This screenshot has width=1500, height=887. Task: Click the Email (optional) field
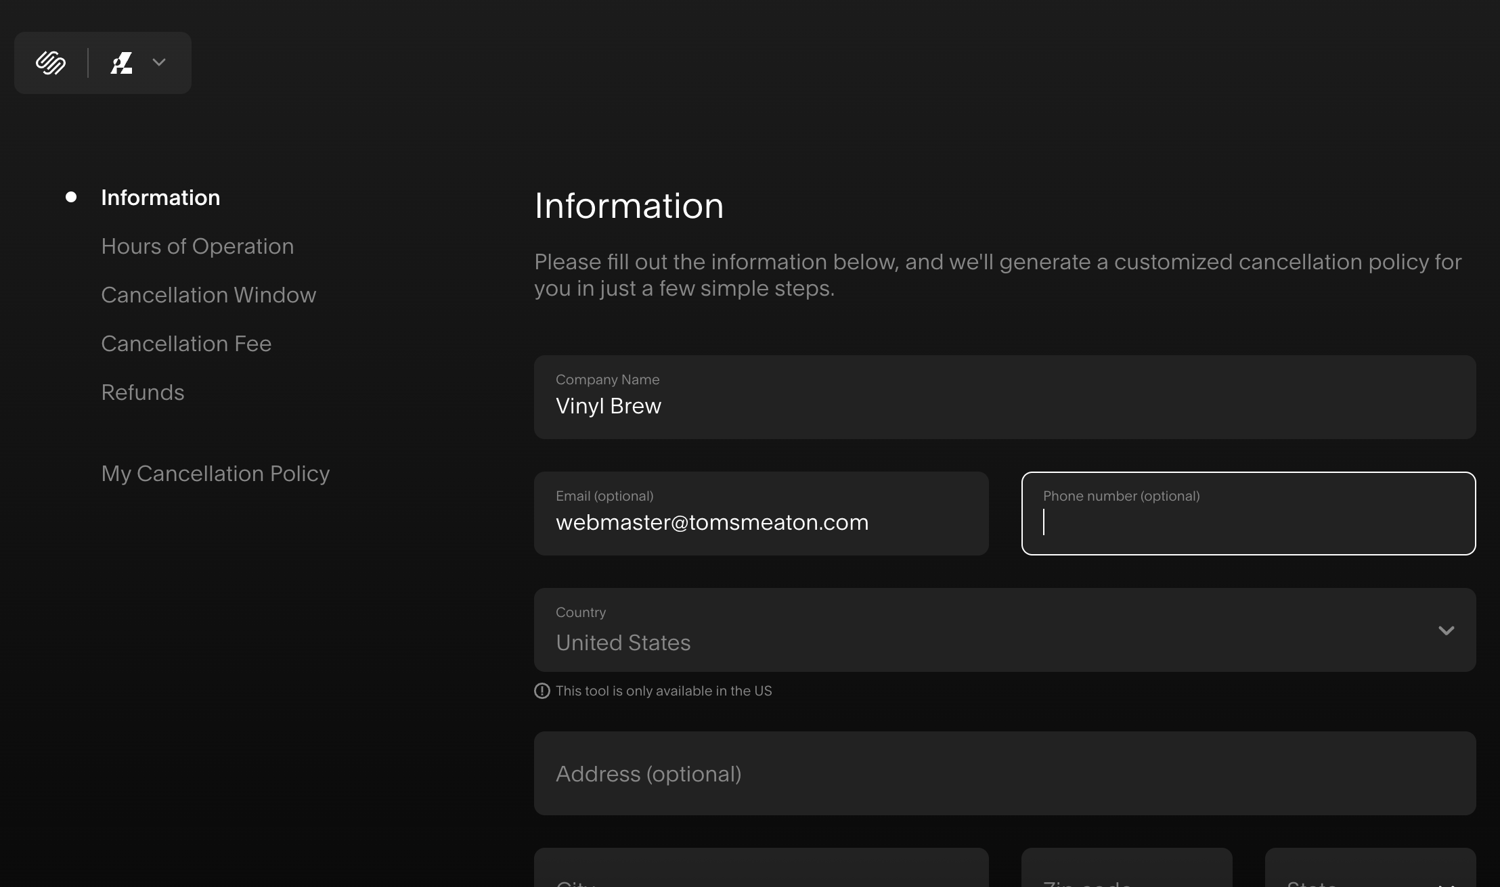(x=761, y=514)
